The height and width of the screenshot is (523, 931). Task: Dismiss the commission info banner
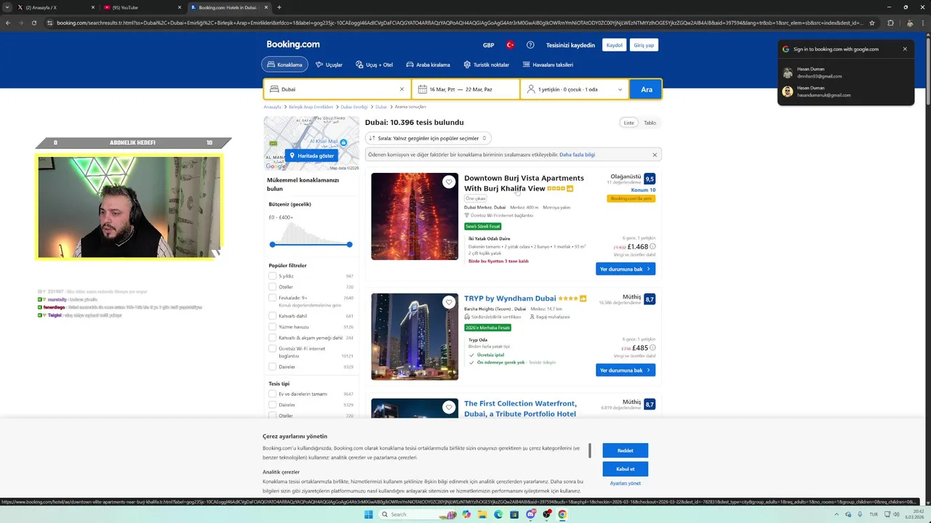654,155
